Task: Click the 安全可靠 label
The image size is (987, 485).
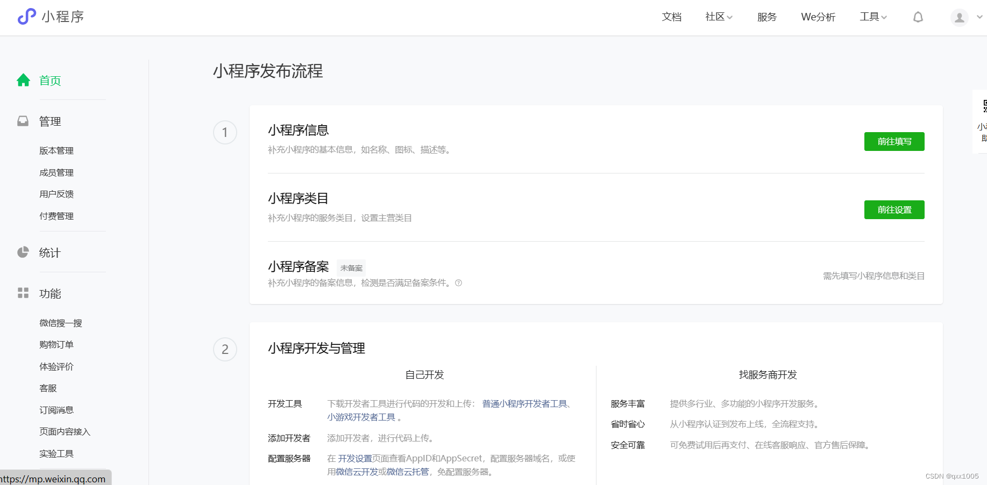Action: pos(628,445)
